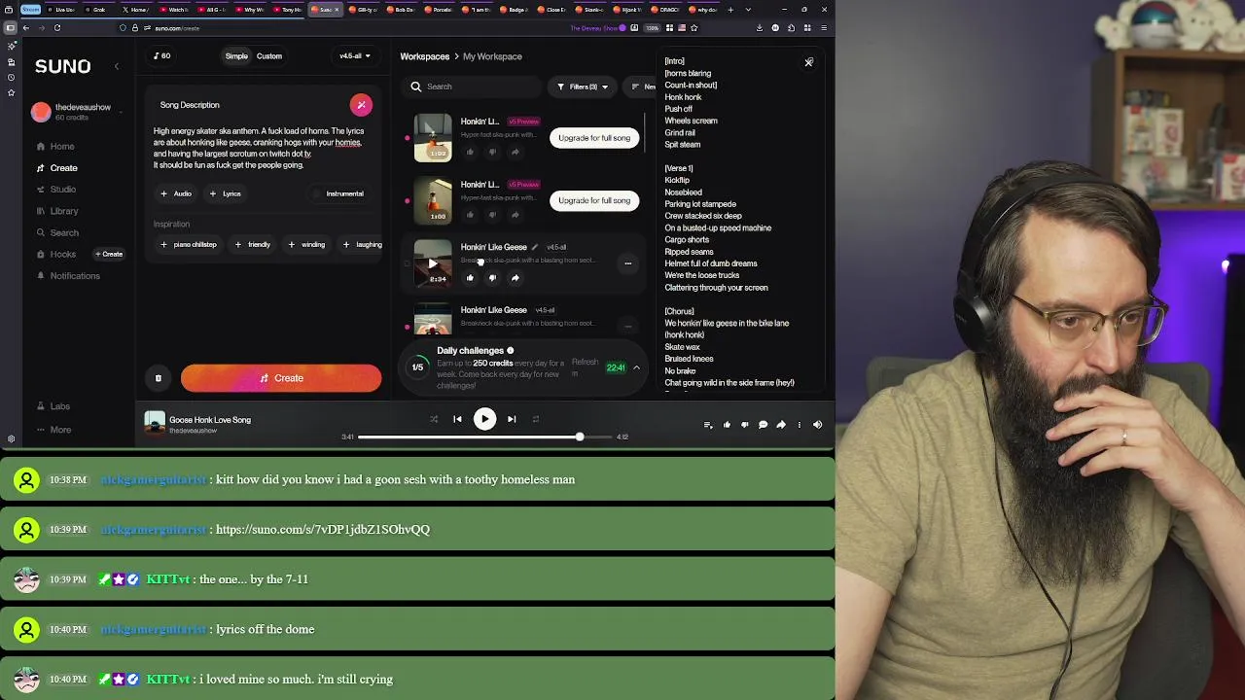Click the 60 credits music note indicator
Screen dimensions: 1245x700
[x=162, y=56]
